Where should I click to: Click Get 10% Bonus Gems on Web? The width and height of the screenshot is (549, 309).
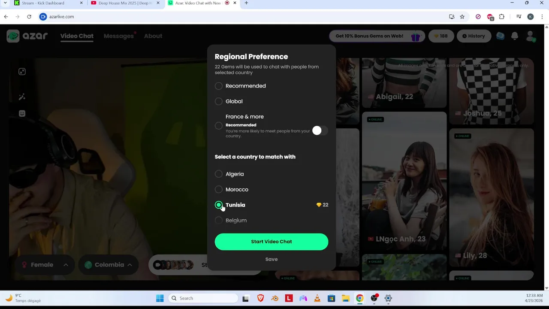377,36
